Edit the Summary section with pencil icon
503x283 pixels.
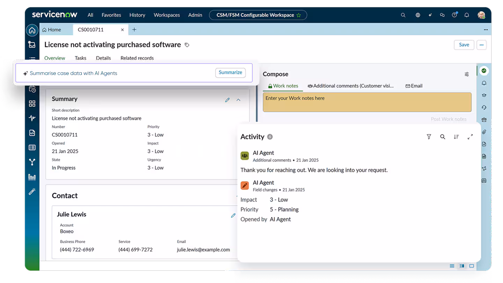click(x=227, y=100)
